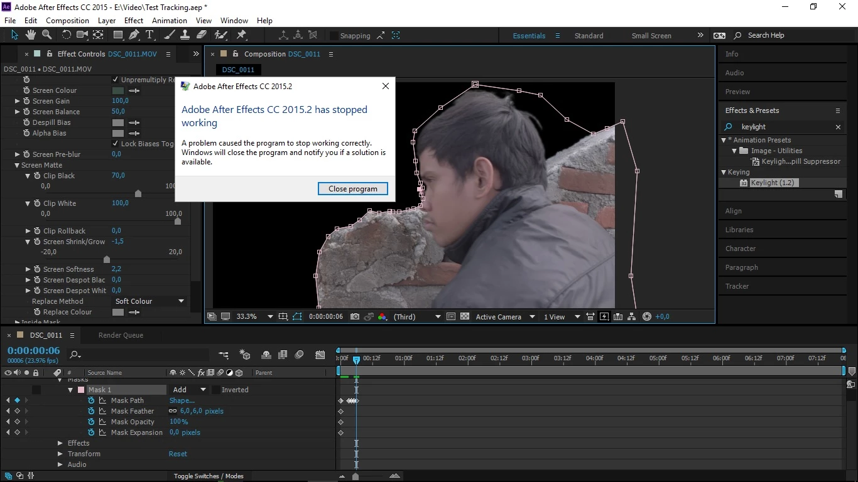Click the Close program button
This screenshot has width=858, height=482.
click(353, 188)
